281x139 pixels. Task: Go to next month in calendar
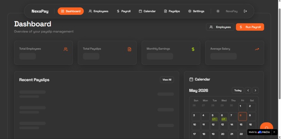click(x=255, y=91)
